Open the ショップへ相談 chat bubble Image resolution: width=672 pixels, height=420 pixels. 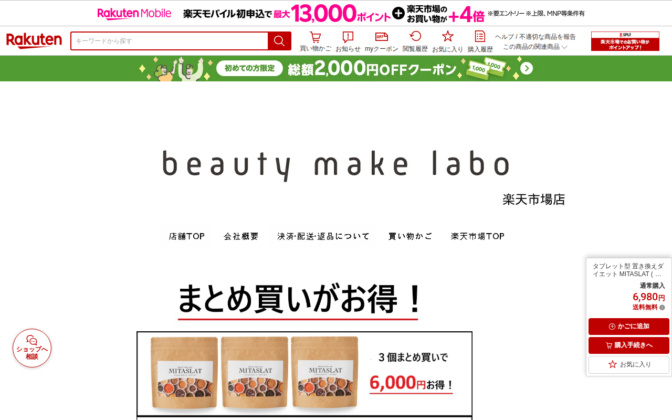pyautogui.click(x=32, y=348)
